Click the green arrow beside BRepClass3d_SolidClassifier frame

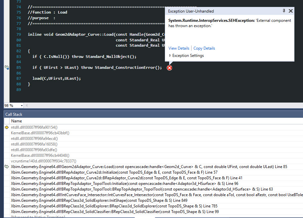coord(7,212)
